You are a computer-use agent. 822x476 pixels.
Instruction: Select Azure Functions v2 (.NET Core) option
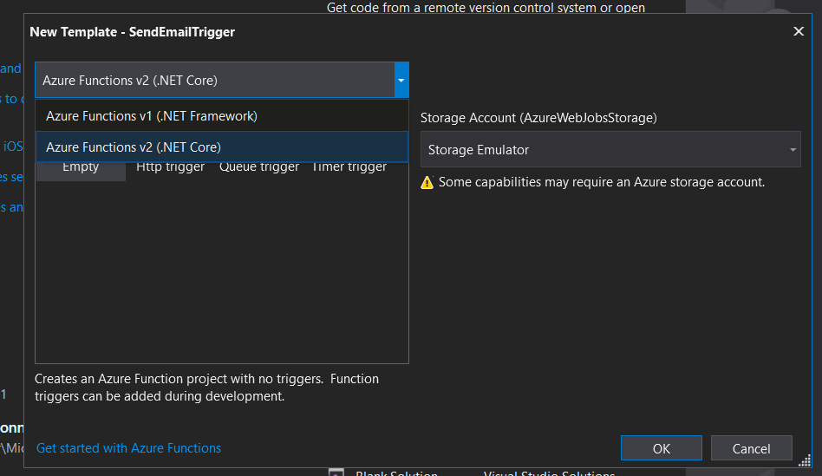coord(134,147)
